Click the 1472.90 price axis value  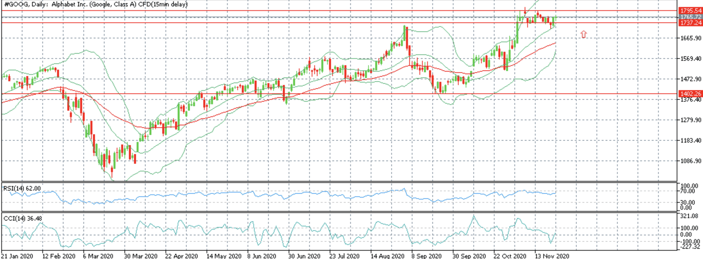tap(690, 79)
